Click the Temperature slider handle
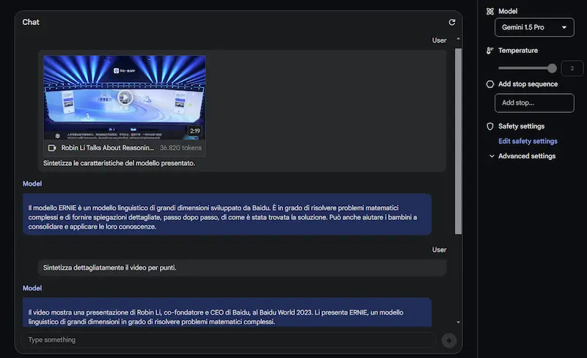The width and height of the screenshot is (587, 358). point(552,68)
